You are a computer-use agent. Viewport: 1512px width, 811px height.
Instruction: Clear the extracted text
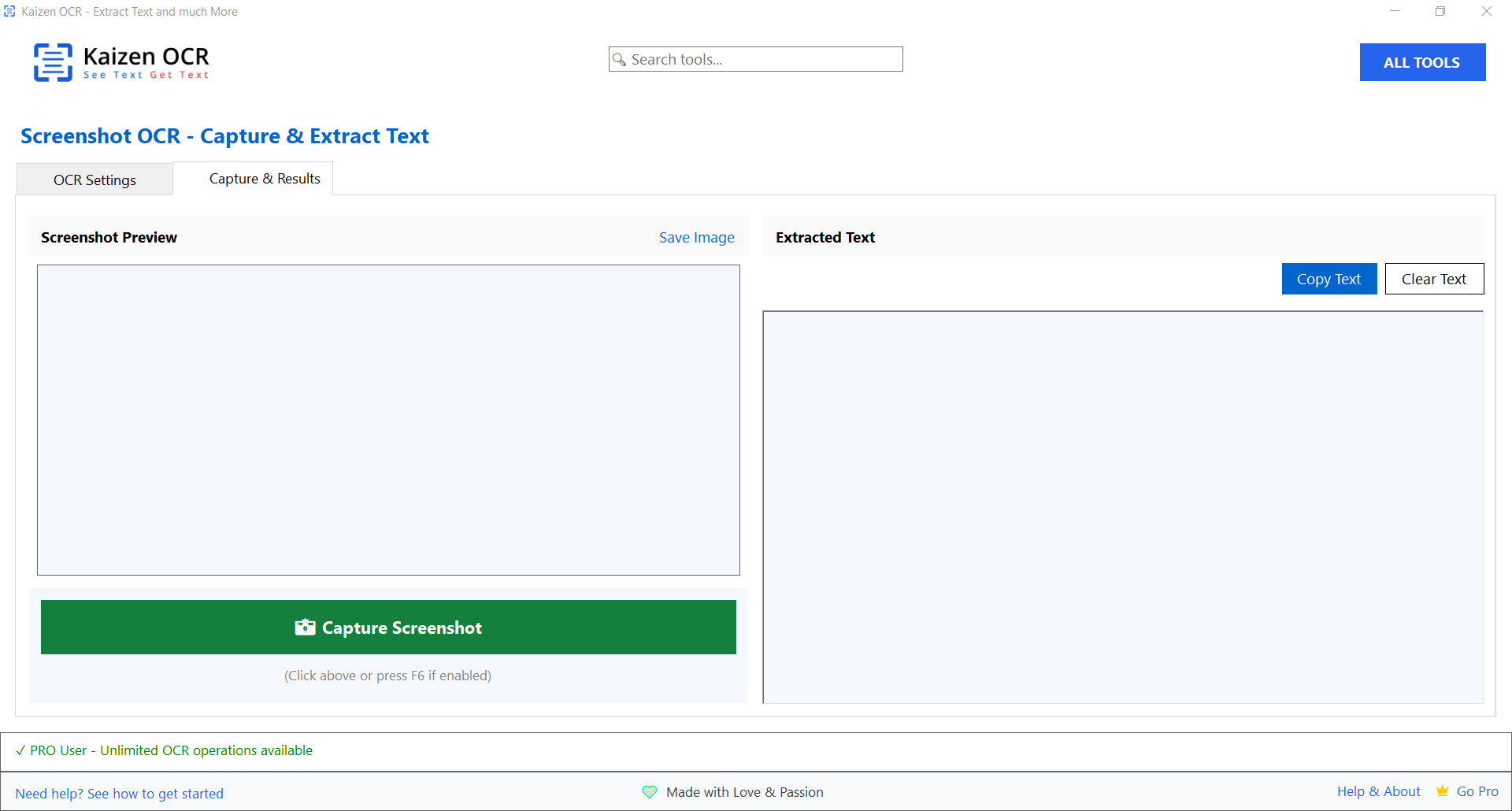(x=1434, y=278)
